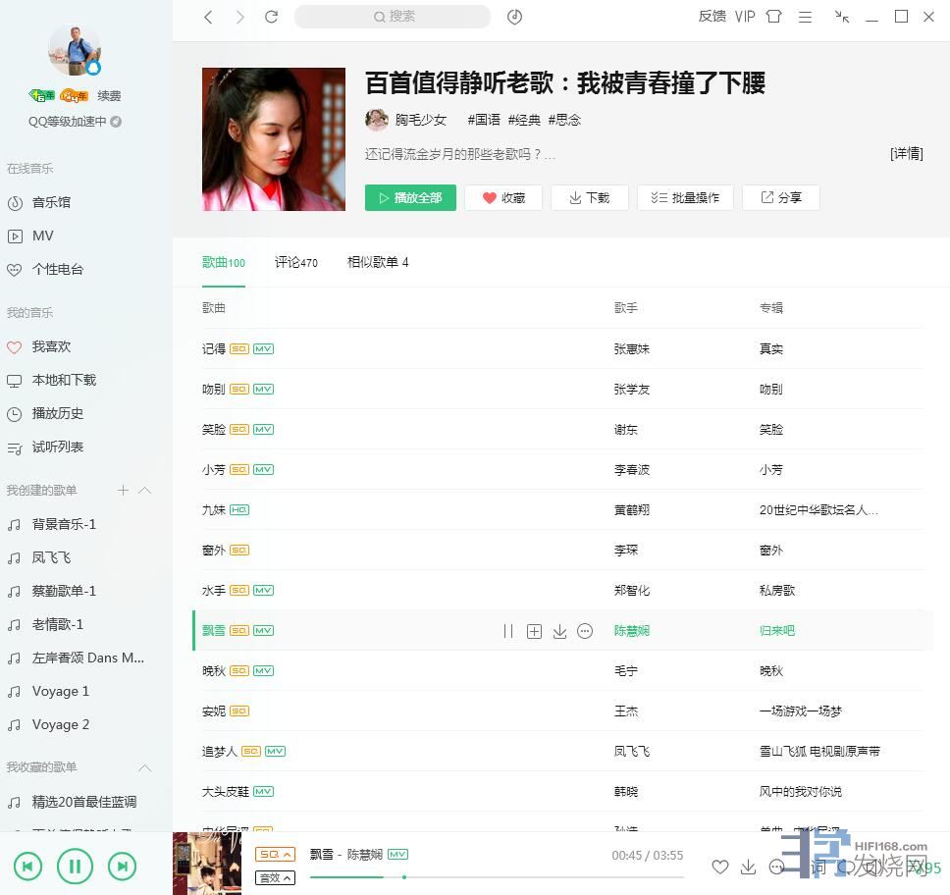Skip to the next track
Viewport: 950px width, 895px height.
pyautogui.click(x=122, y=865)
